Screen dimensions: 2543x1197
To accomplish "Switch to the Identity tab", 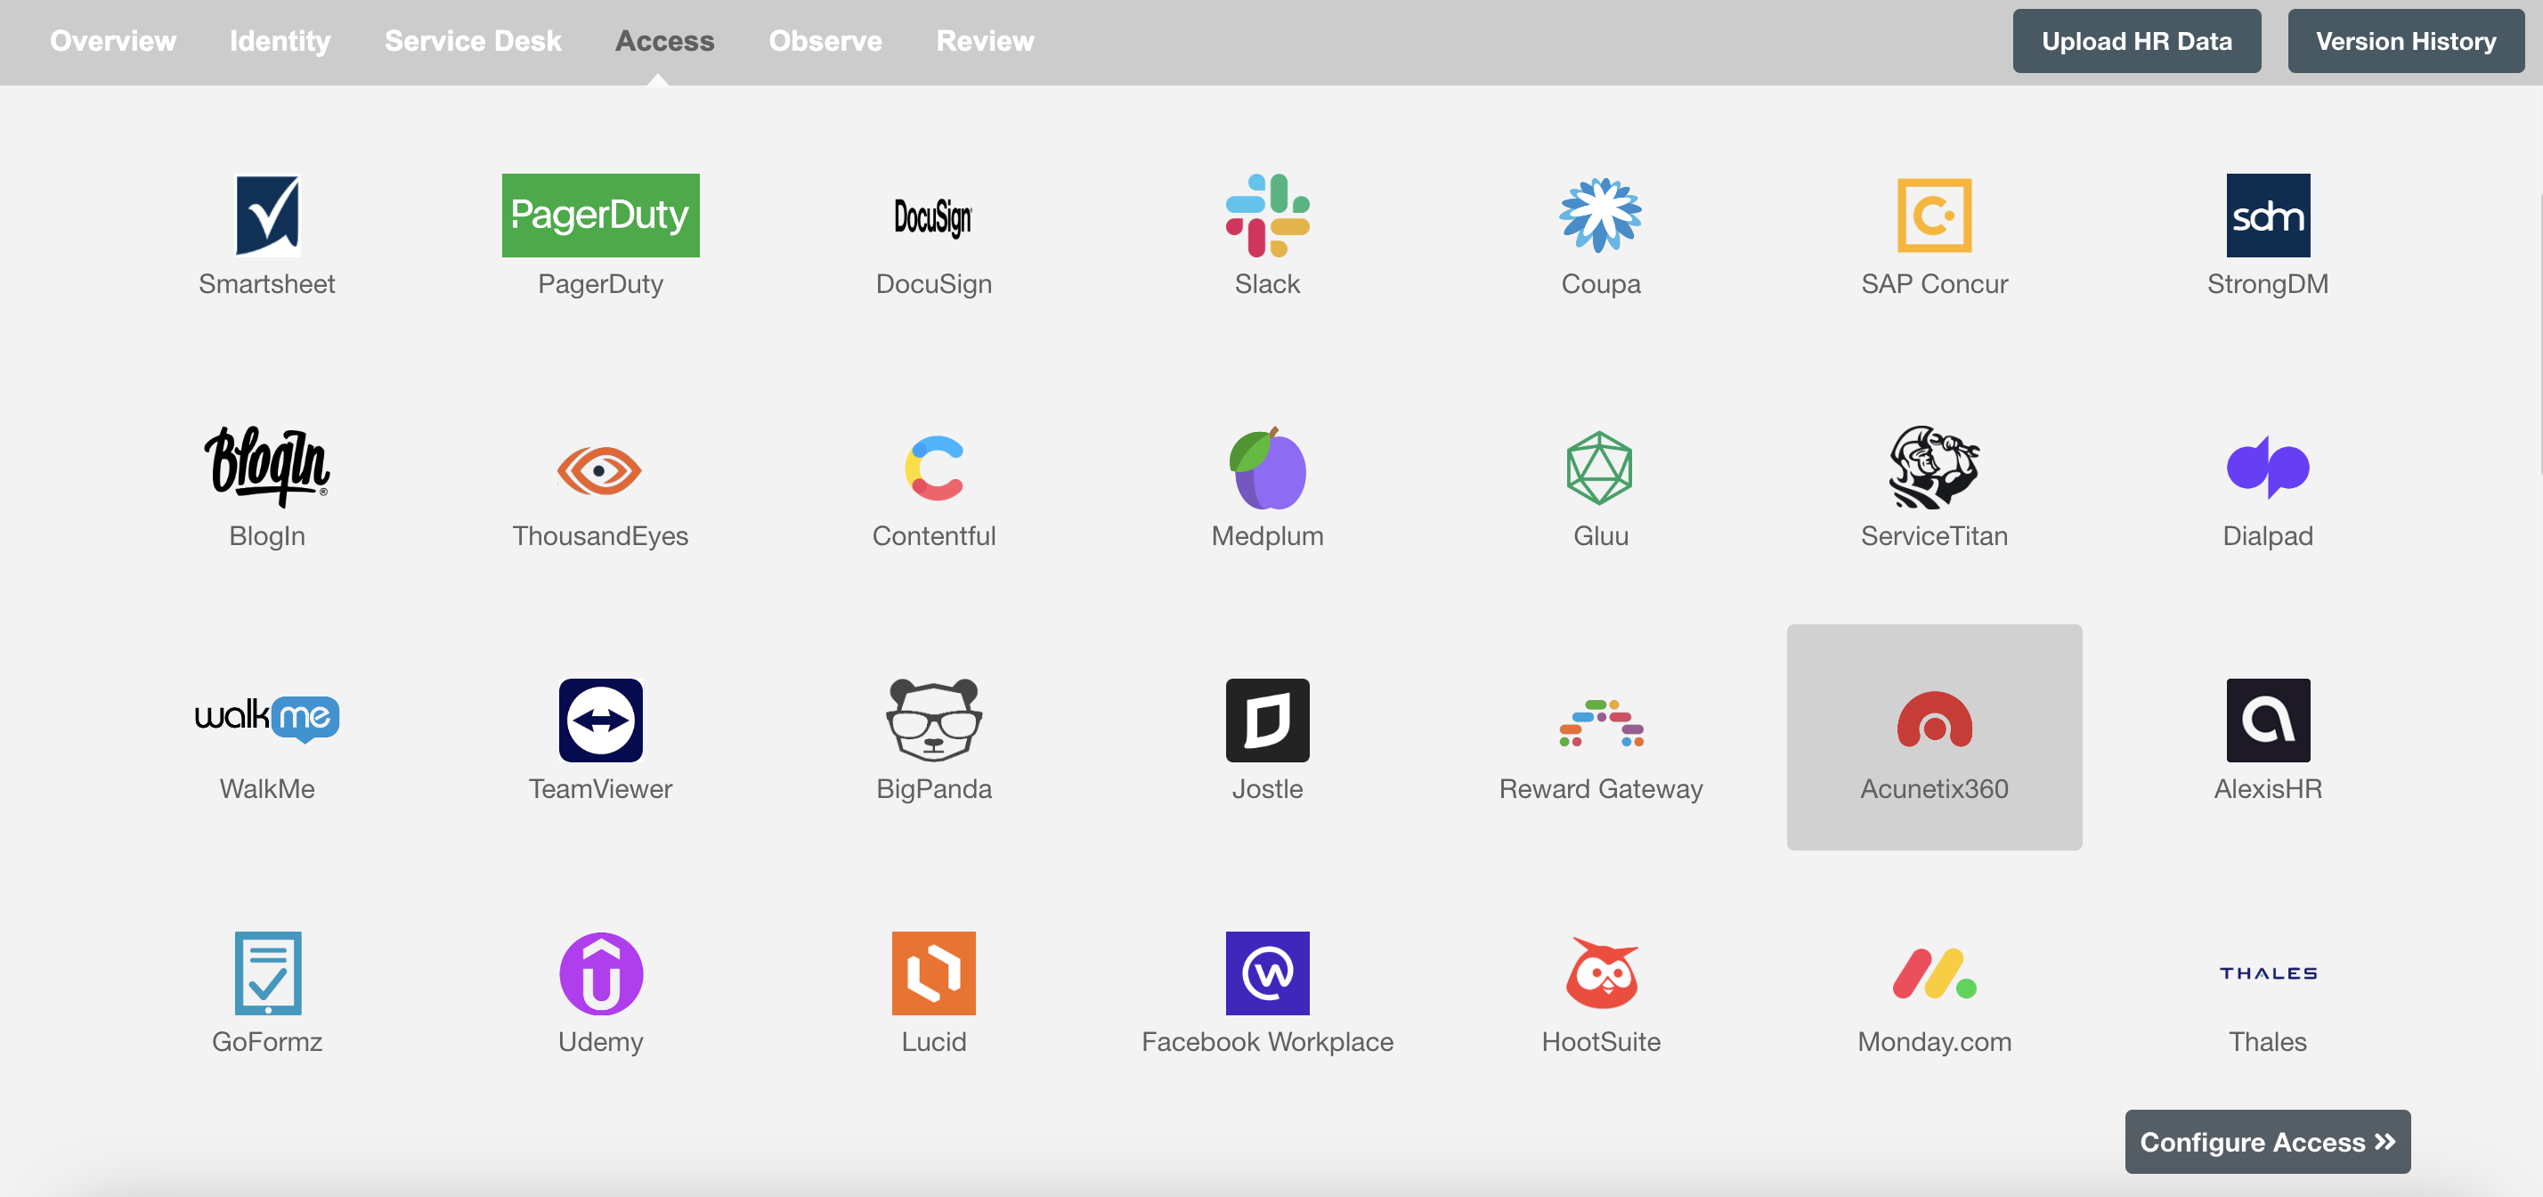I will [x=280, y=40].
